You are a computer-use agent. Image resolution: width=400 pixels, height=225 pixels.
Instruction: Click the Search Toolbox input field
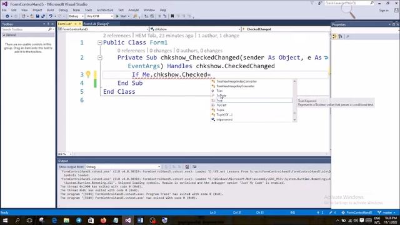pos(24,29)
